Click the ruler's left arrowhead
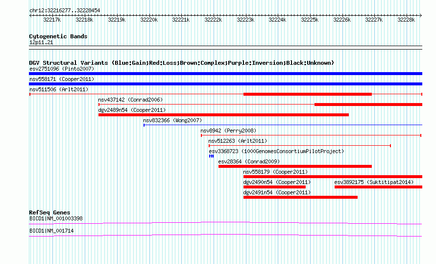 click(x=30, y=16)
